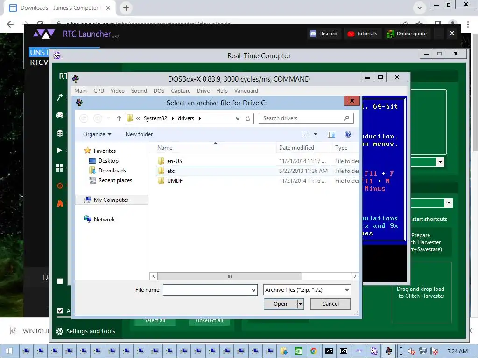Go to Desktop in Favorites
Viewport: 478px width, 358px height.
click(x=108, y=161)
